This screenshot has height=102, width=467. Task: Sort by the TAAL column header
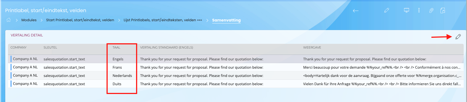click(116, 47)
